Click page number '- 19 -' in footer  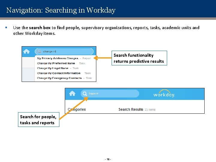108,159
